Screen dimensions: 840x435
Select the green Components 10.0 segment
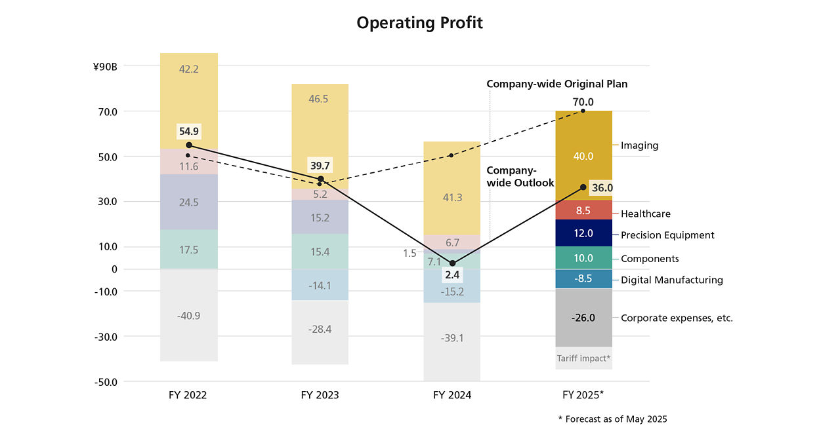click(x=583, y=258)
